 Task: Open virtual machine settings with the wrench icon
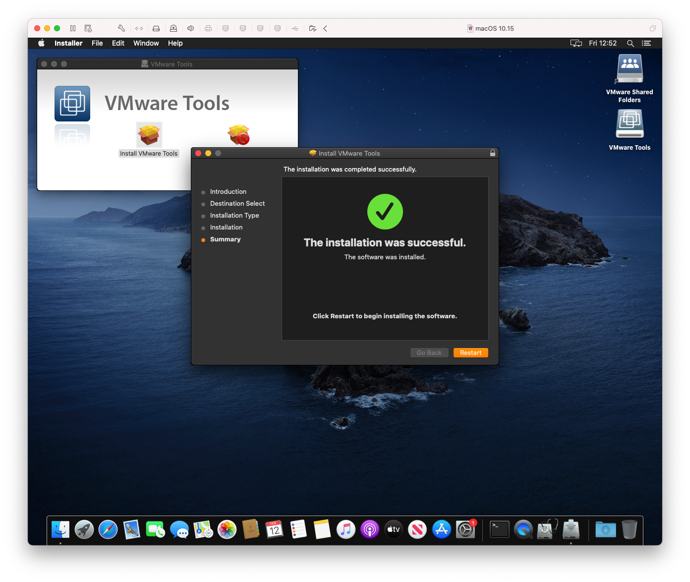[x=121, y=28]
